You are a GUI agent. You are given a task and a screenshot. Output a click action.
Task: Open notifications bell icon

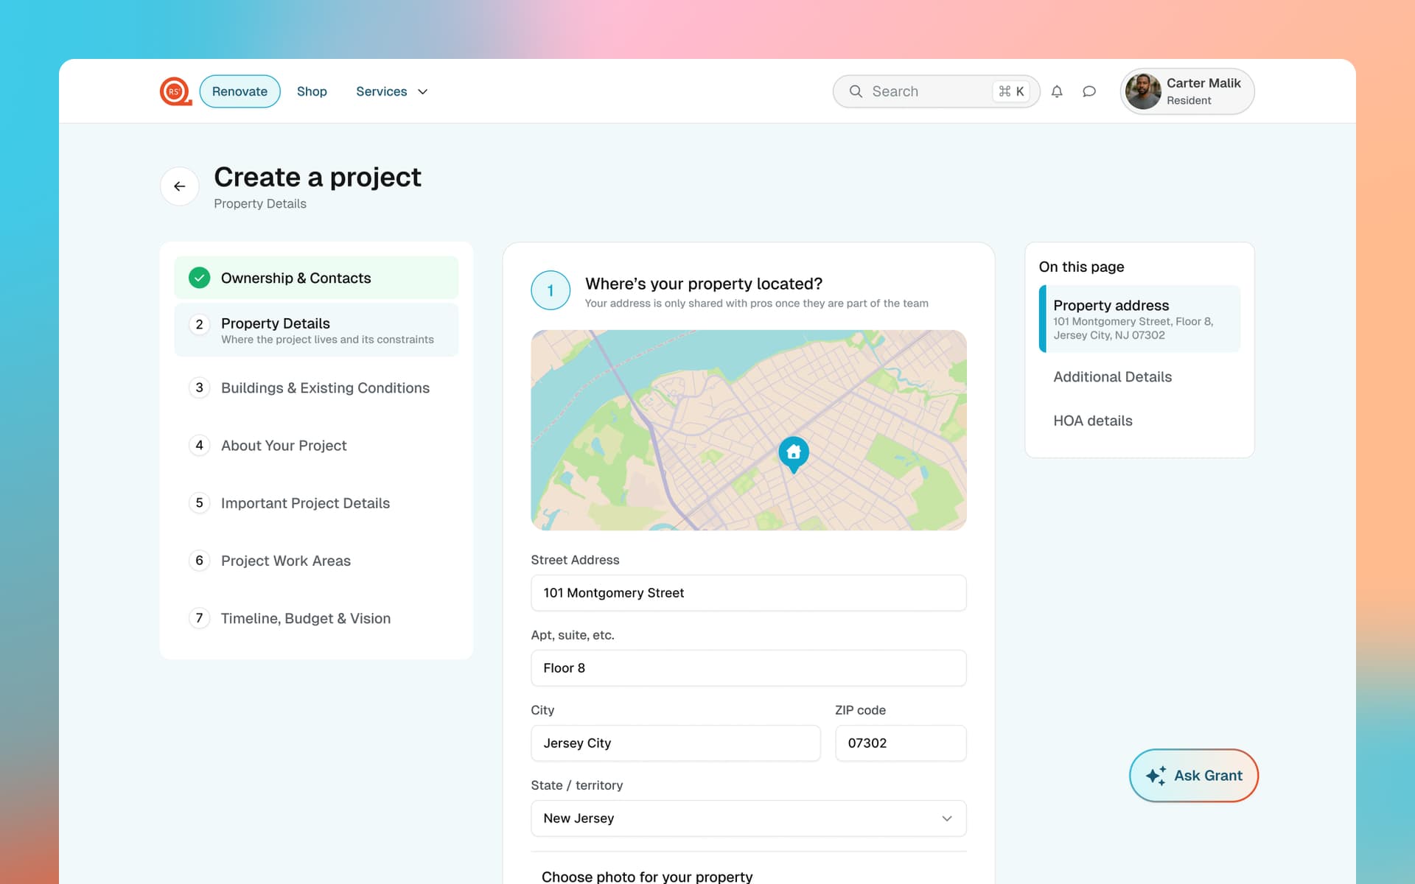(1057, 91)
